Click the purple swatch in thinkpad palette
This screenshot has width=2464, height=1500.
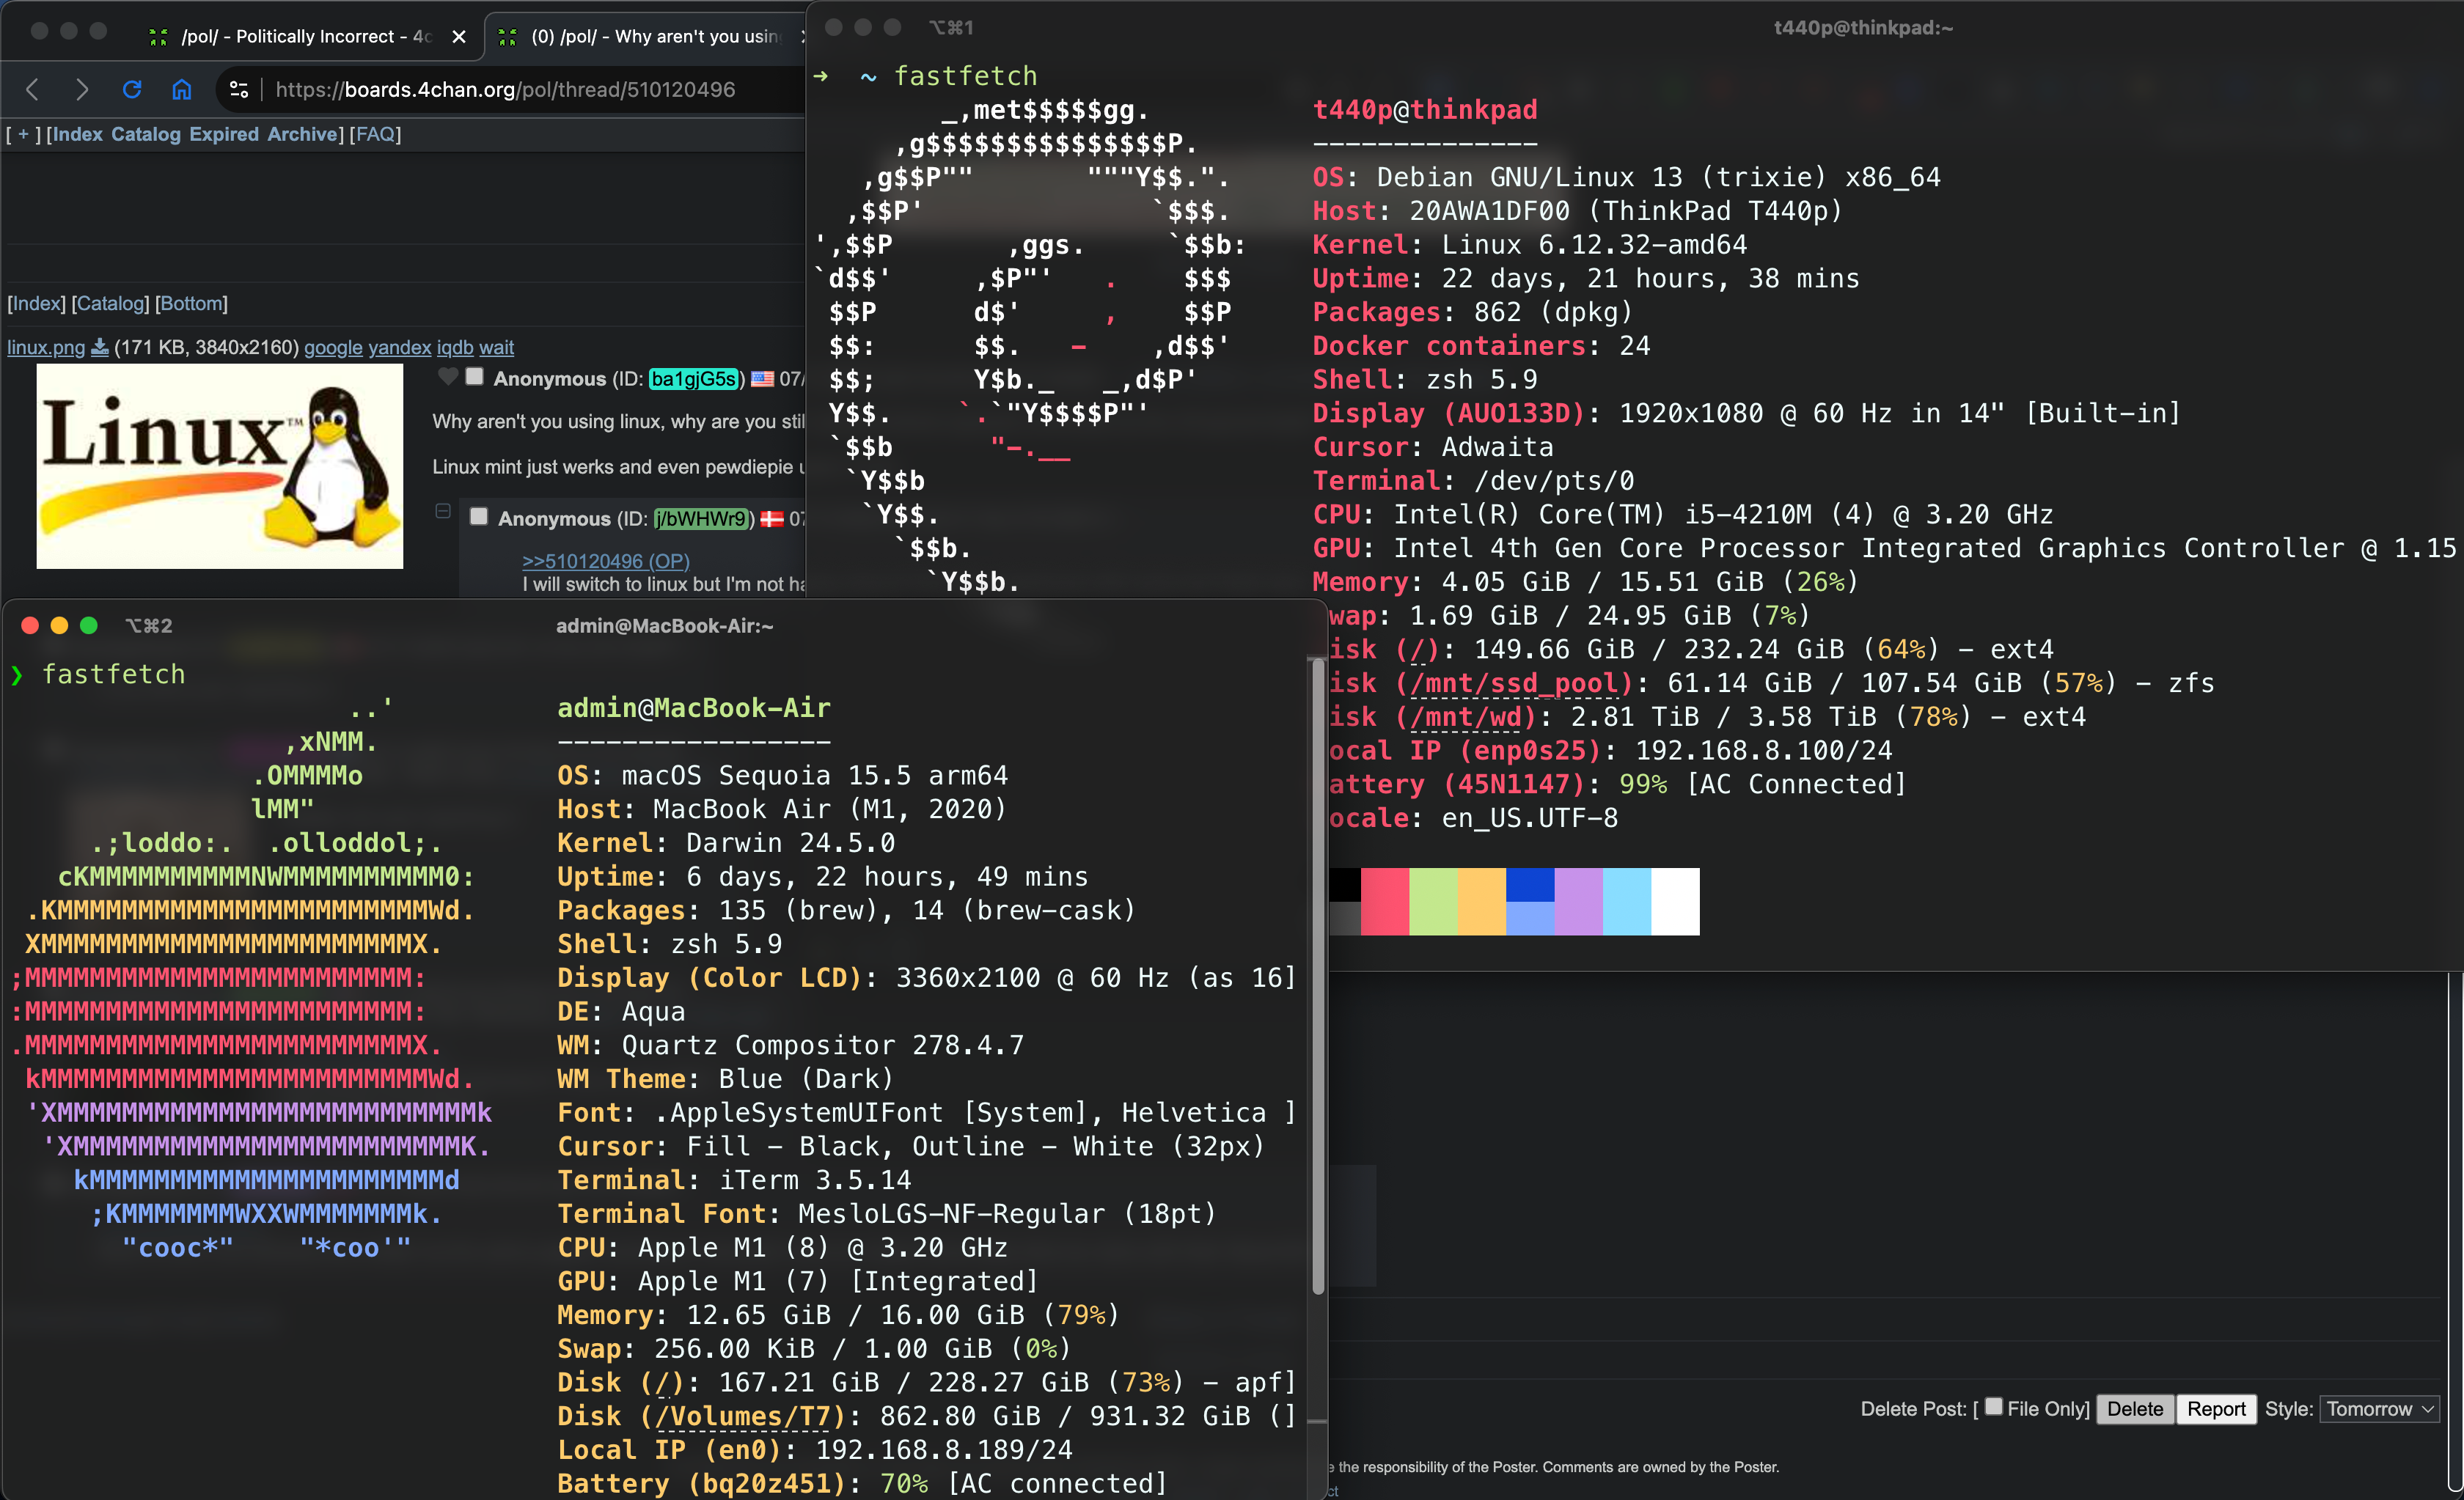(x=1579, y=901)
